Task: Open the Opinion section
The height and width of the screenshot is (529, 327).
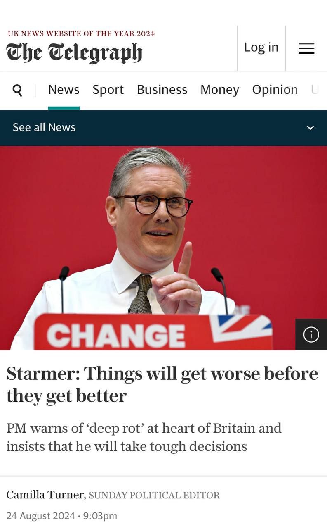Action: click(275, 90)
